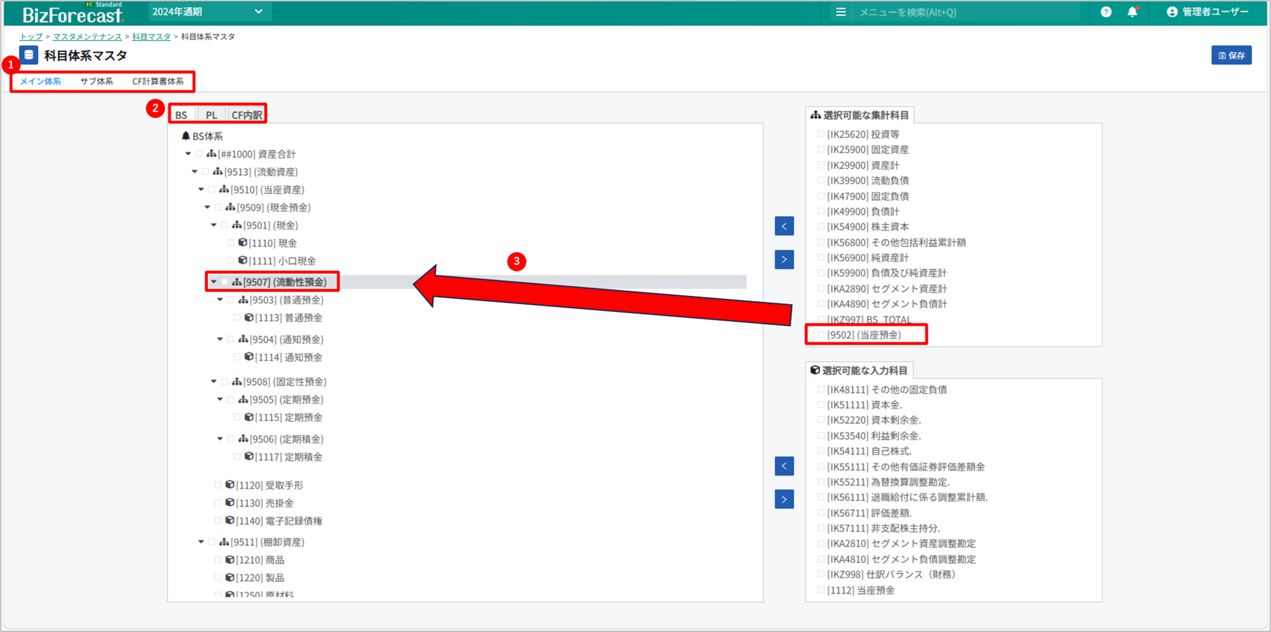Open the notification bell icon
Screen dimensions: 1271x632
pyautogui.click(x=1132, y=12)
